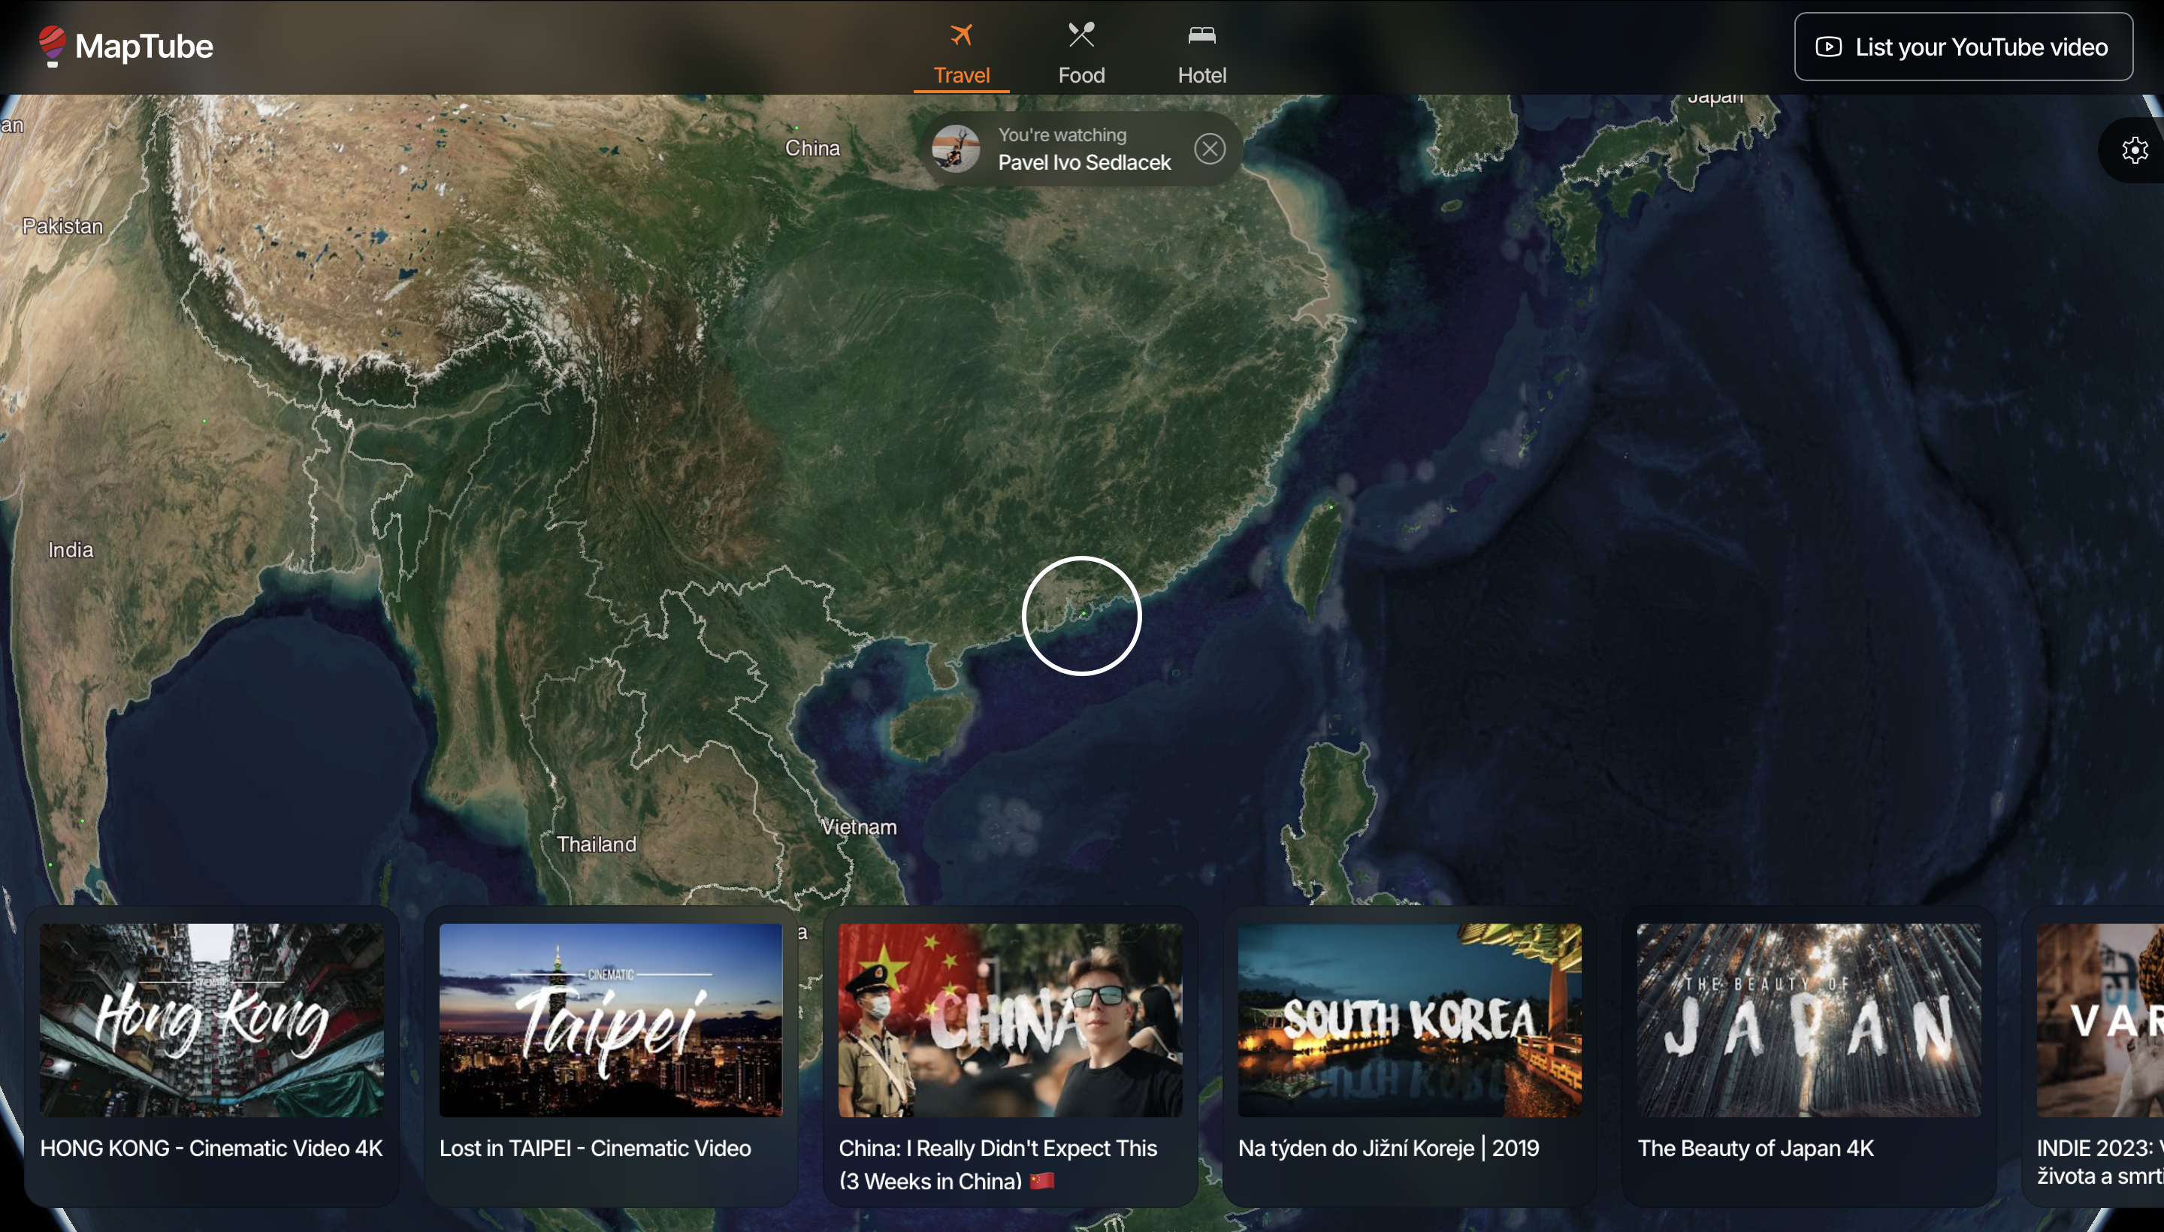Screen dimensions: 2164x1232
Task: Click title Na týden do Jižní Koreje | 2019
Action: point(1388,1148)
